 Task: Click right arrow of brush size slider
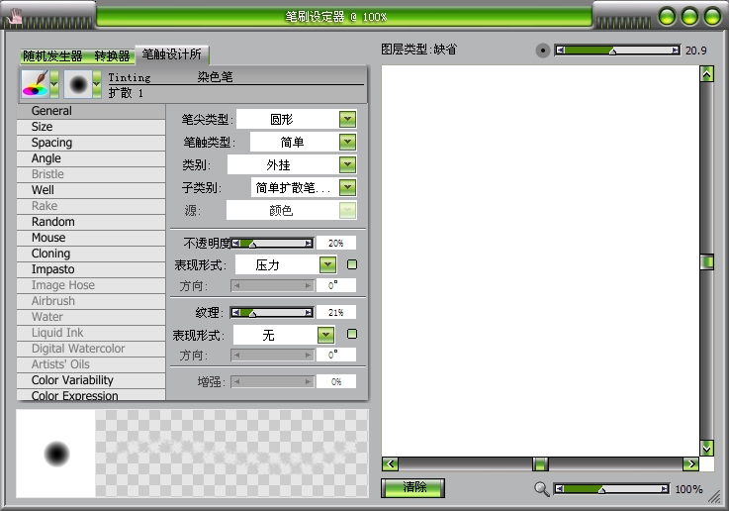coord(676,51)
